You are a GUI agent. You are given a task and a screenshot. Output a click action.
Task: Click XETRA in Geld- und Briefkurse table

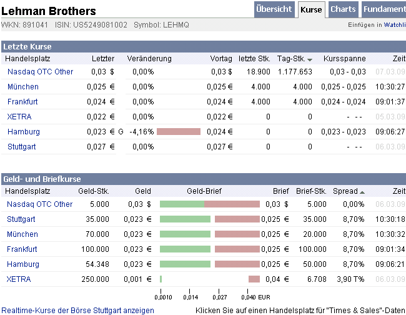19,279
